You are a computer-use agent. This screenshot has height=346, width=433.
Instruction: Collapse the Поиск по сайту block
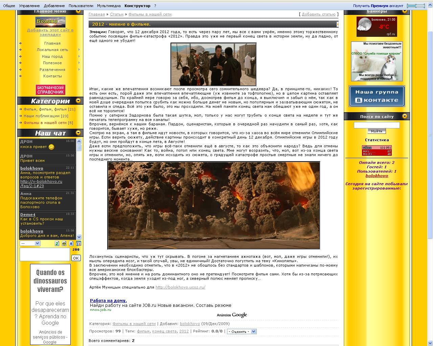coord(405,116)
